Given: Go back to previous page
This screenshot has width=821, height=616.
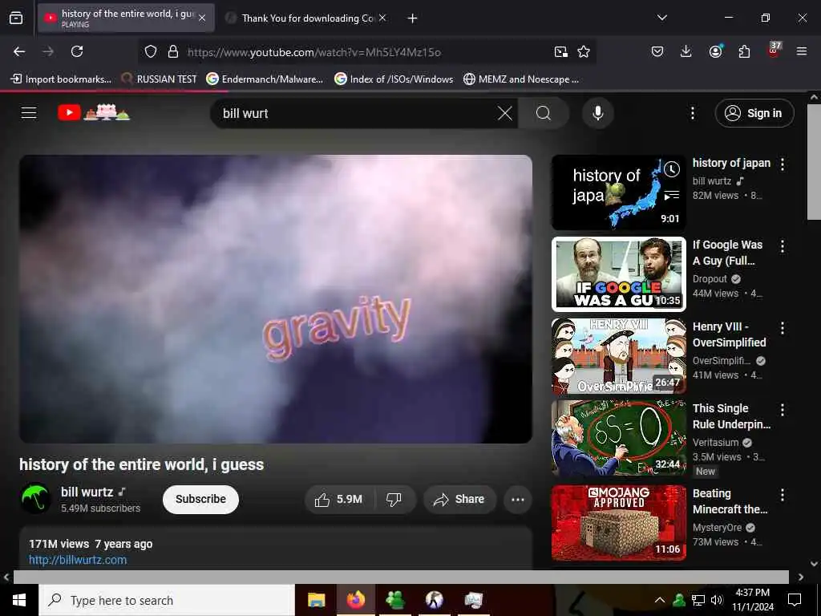Looking at the screenshot, I should (19, 51).
